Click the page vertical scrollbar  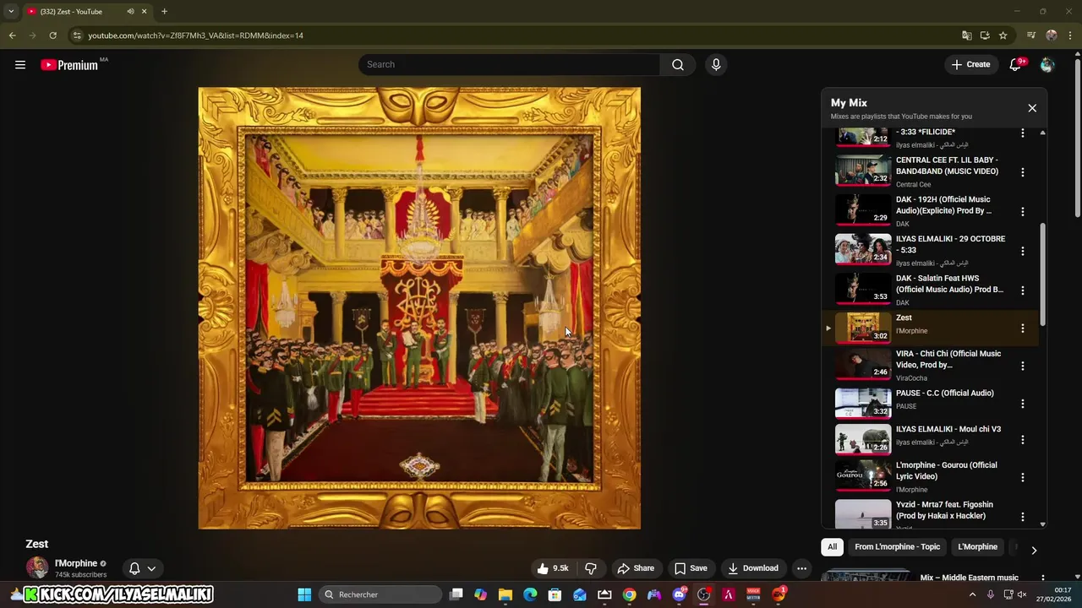[x=1077, y=138]
